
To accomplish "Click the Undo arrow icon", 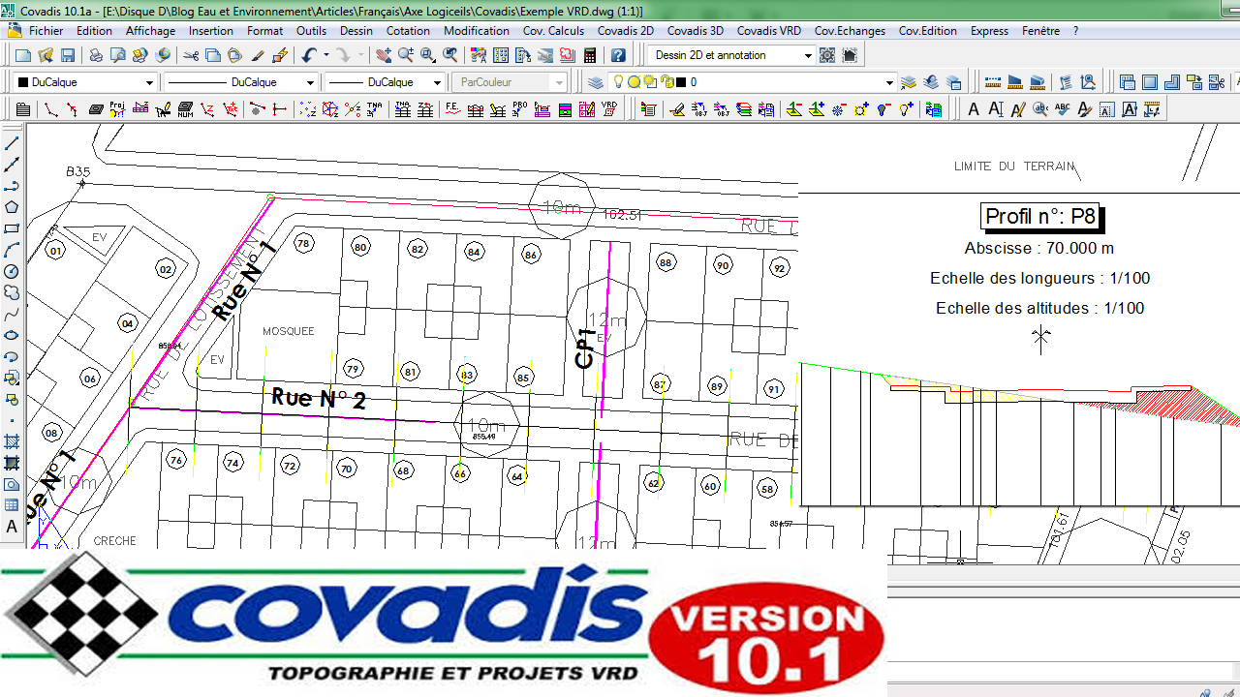I will [x=309, y=55].
